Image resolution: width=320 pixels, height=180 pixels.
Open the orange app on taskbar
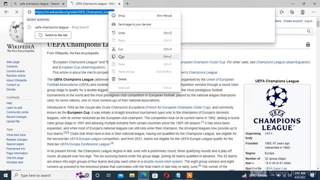(x=189, y=175)
